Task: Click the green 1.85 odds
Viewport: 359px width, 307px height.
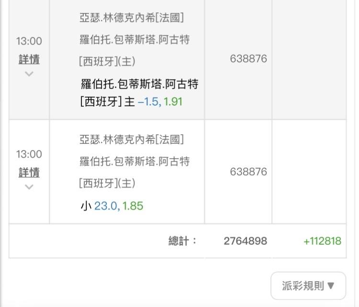Action: click(133, 206)
